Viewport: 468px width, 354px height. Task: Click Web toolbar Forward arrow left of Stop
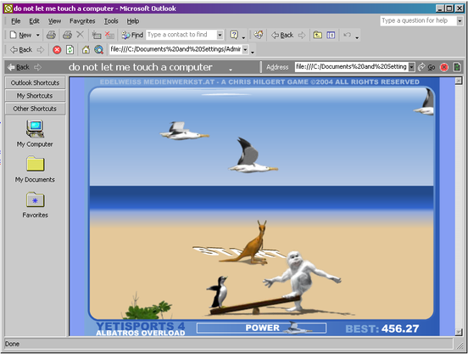tap(41, 49)
